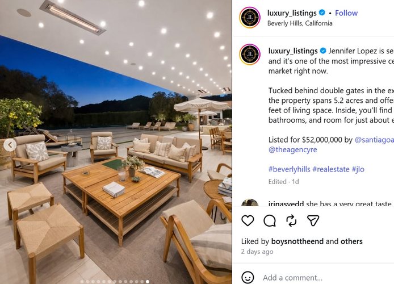Visit the @santiagoa mention link
The width and height of the screenshot is (394, 284).
[x=374, y=140]
